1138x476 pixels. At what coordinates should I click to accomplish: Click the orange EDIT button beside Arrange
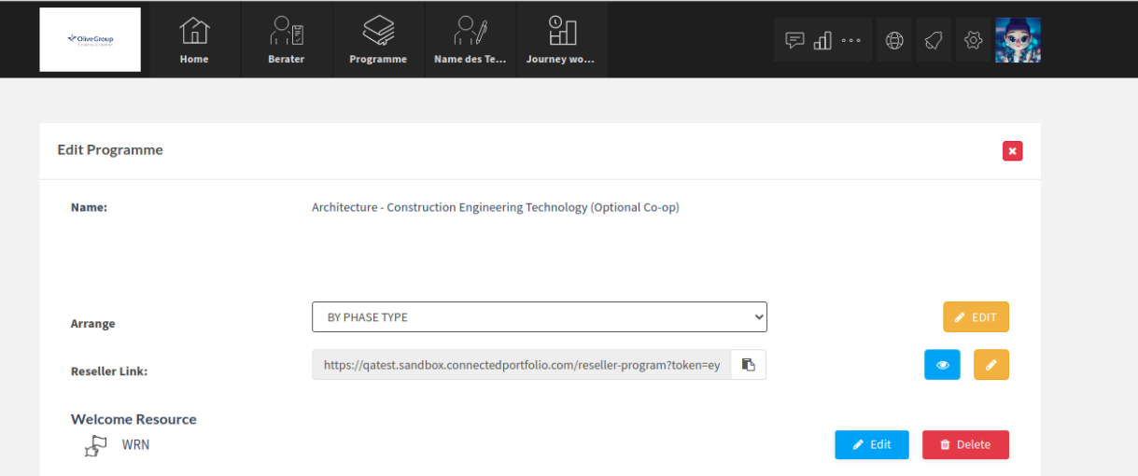point(976,317)
